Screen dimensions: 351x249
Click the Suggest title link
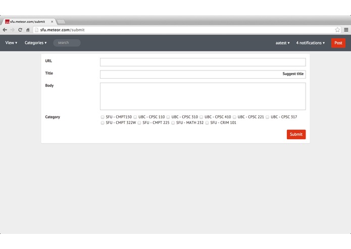pos(293,74)
